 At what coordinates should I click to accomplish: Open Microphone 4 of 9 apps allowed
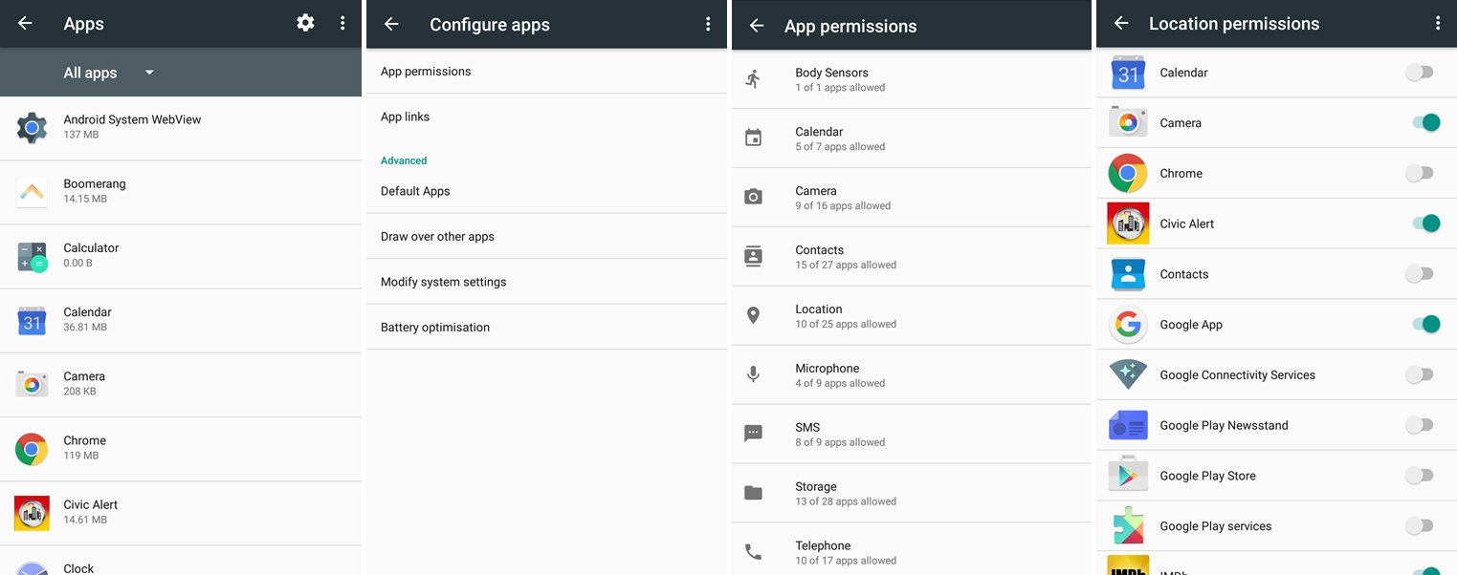coord(912,375)
